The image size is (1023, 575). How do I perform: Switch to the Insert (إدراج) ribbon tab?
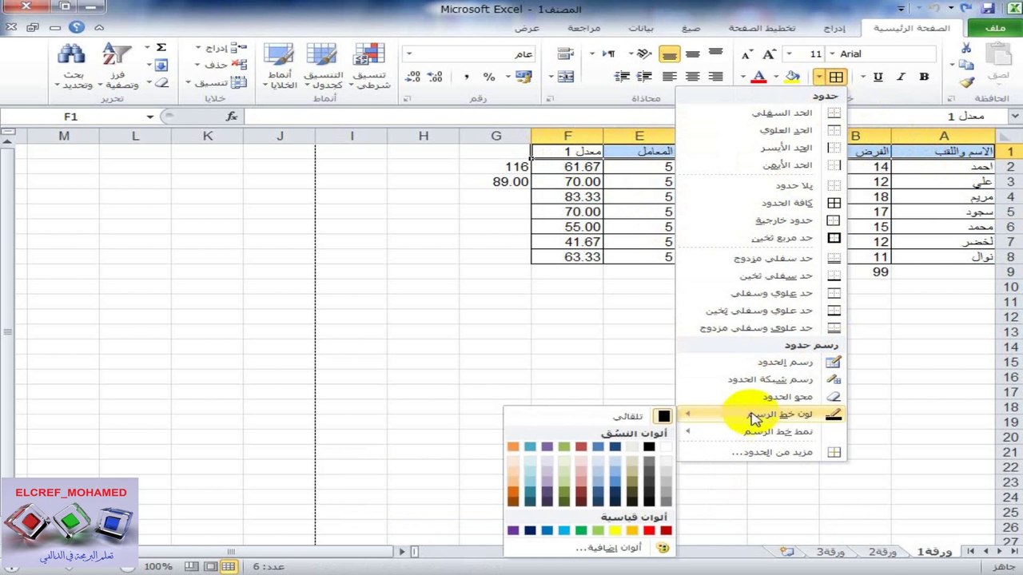click(x=834, y=28)
